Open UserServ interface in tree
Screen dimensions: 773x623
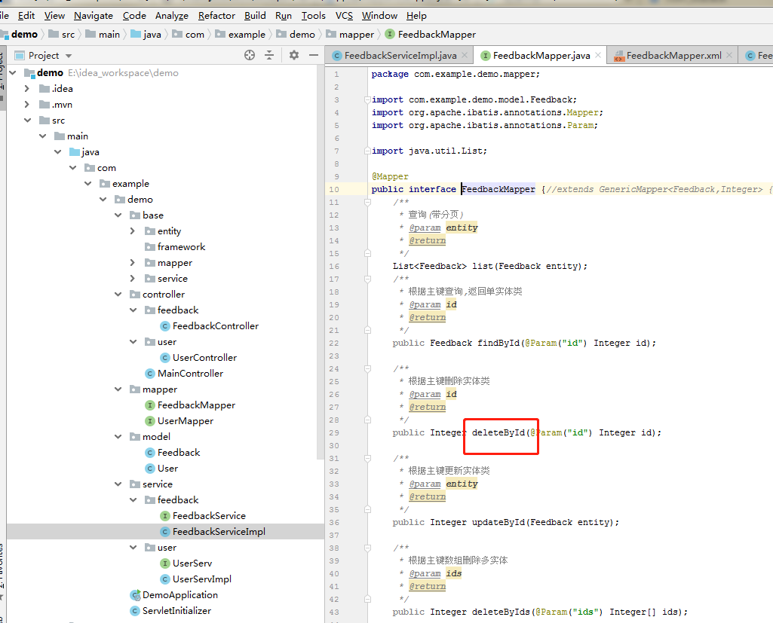click(192, 563)
